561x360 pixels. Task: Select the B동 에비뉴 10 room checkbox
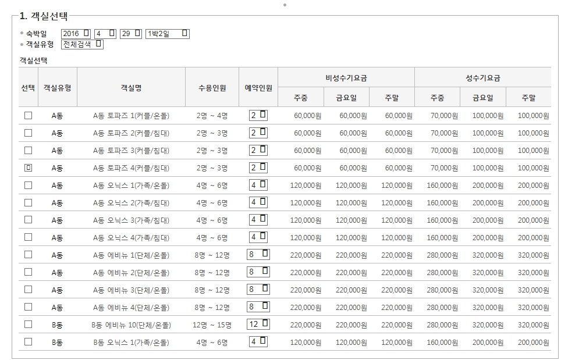28,325
